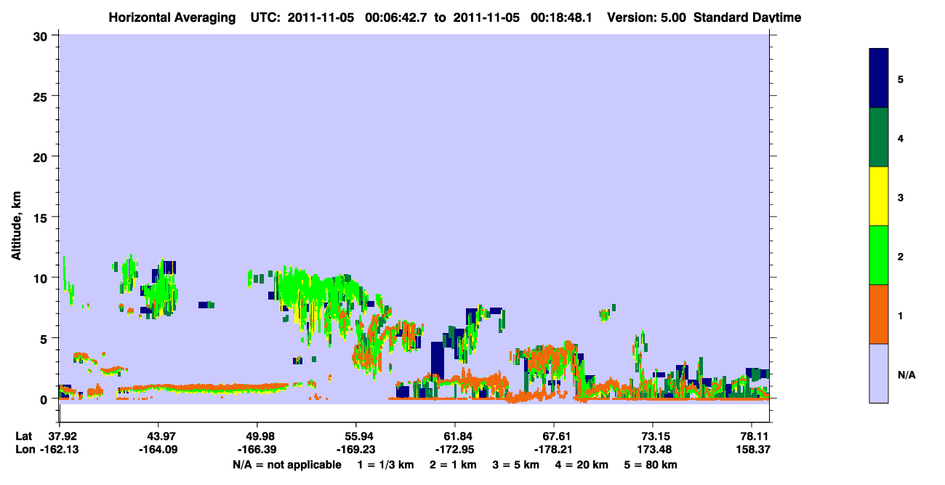
Task: Click latitude value '67.61'
Action: [554, 436]
